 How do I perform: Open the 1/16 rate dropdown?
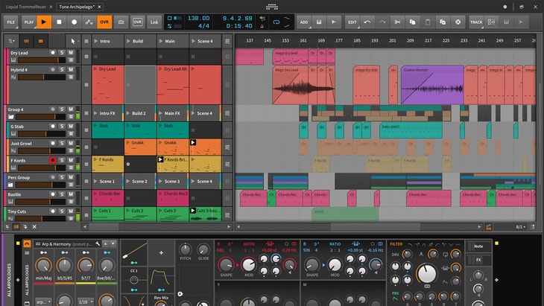click(x=86, y=302)
